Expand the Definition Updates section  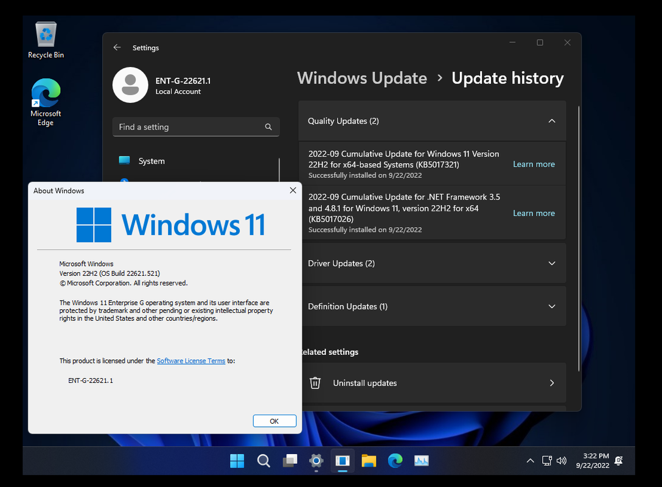[552, 306]
